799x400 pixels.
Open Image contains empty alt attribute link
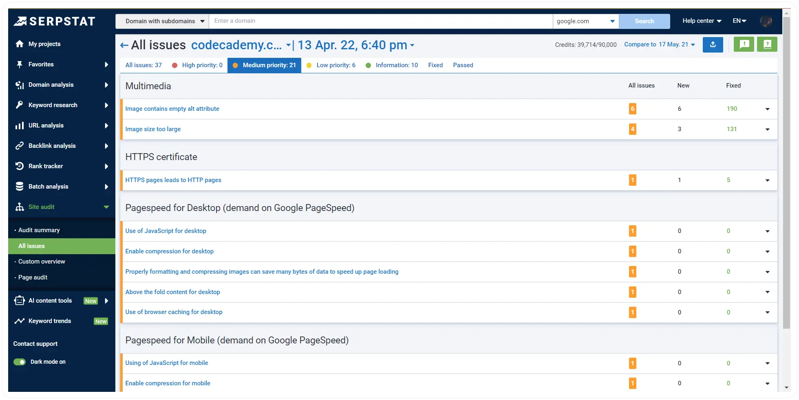[x=172, y=109]
